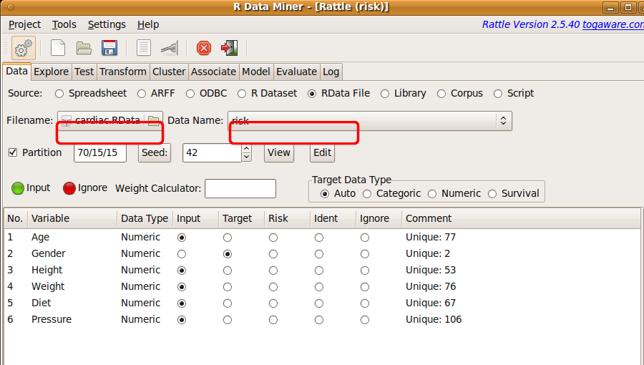Select Spreadsheet as data source
Screen dimensions: 644x365
point(91,94)
